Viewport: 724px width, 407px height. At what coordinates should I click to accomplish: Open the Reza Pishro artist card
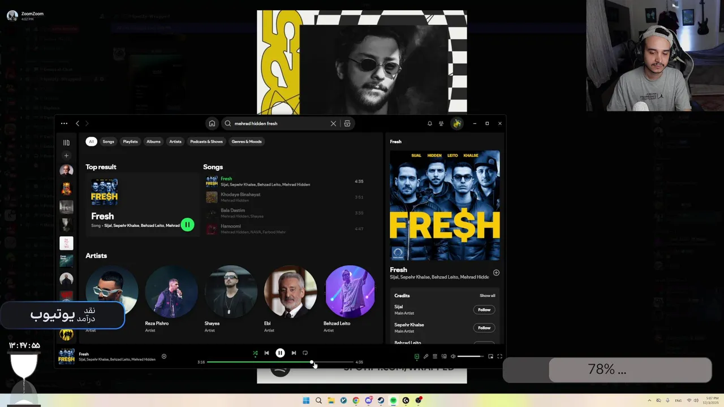pyautogui.click(x=171, y=300)
